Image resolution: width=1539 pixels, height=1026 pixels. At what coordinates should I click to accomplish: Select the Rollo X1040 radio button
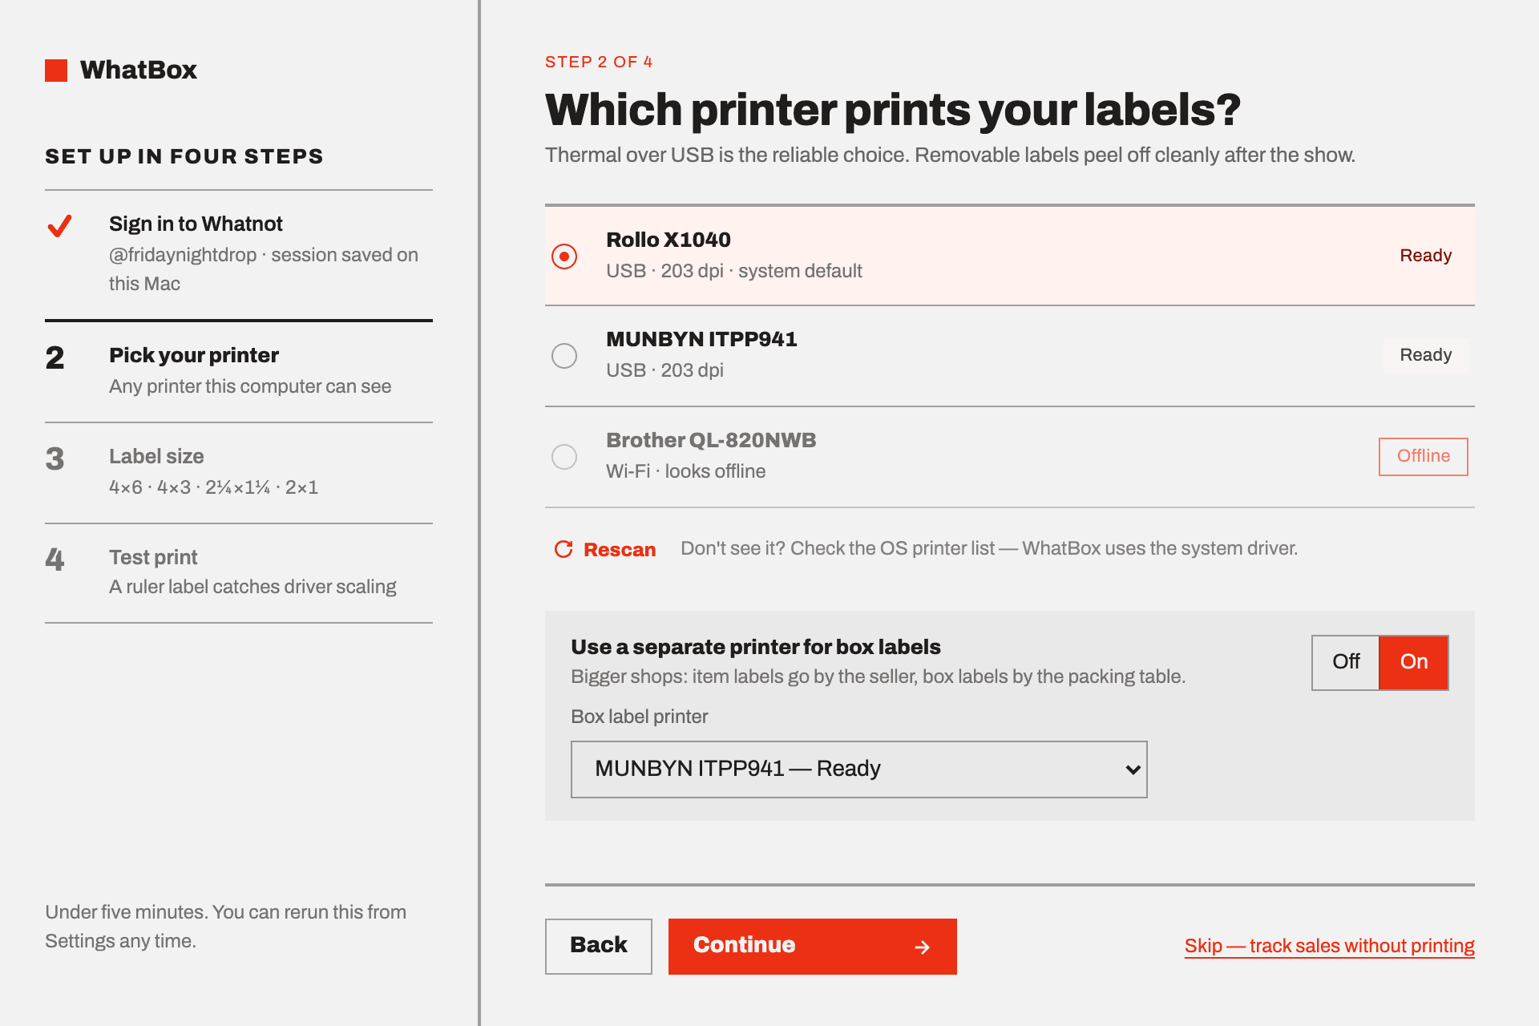click(564, 256)
